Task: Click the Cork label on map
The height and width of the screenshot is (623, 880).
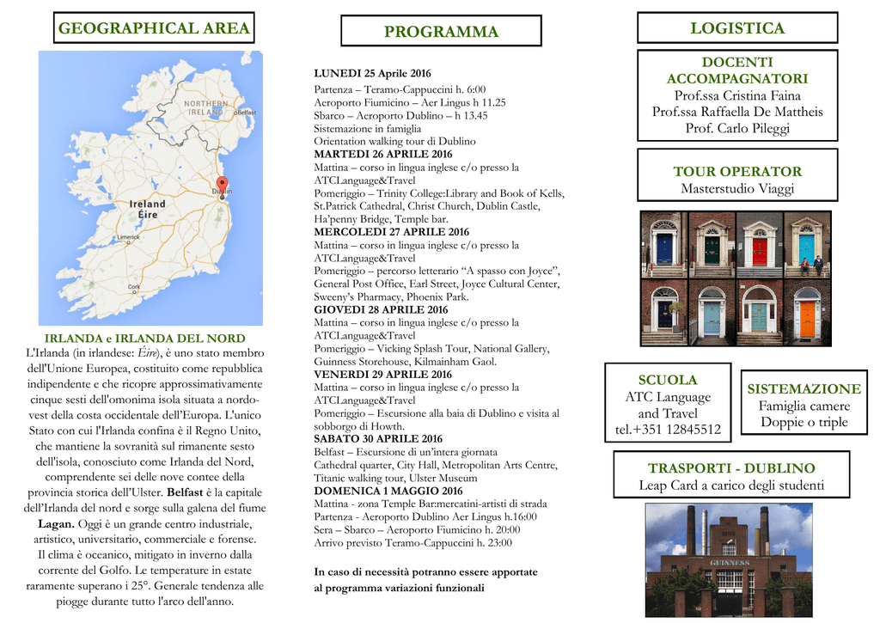Action: pos(133,287)
